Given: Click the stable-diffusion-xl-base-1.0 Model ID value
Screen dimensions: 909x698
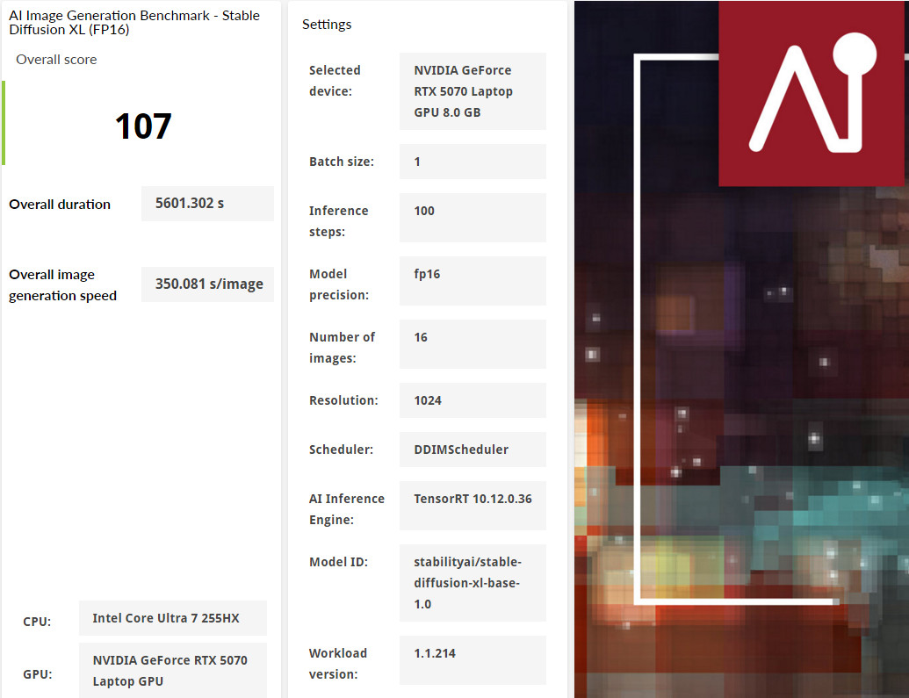Looking at the screenshot, I should pos(473,583).
